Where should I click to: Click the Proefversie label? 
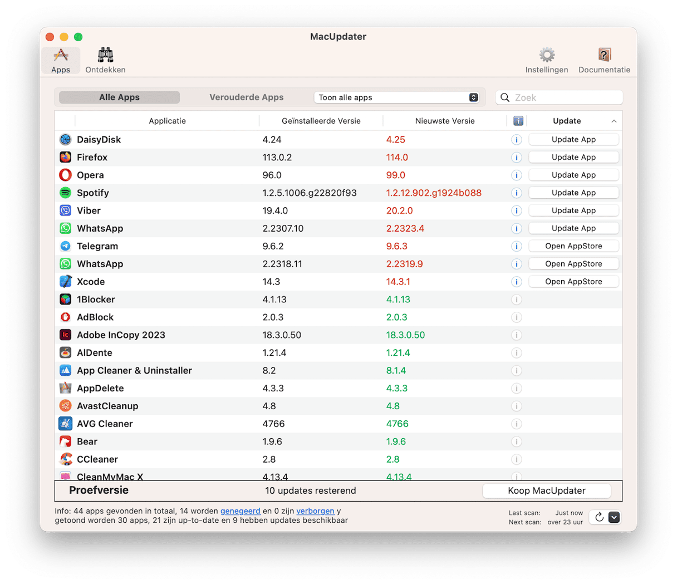(99, 490)
